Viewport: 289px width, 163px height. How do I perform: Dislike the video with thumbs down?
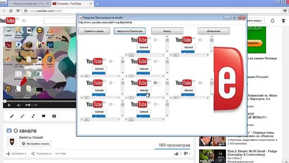point(186,153)
